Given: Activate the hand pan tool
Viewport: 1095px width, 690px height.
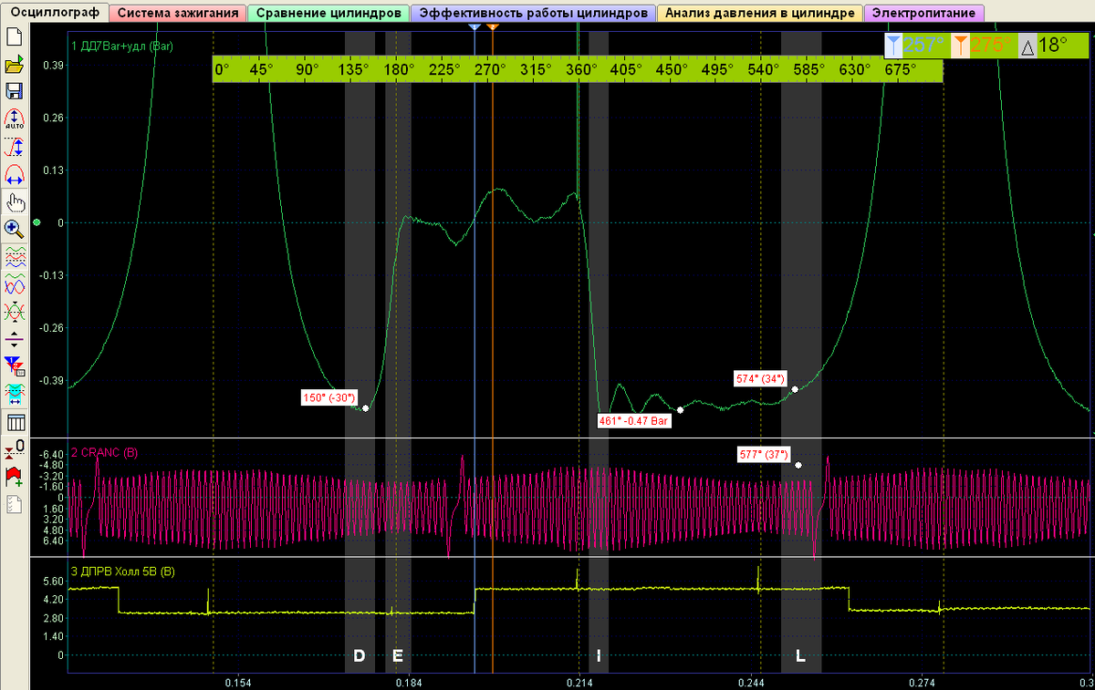Looking at the screenshot, I should click(14, 201).
